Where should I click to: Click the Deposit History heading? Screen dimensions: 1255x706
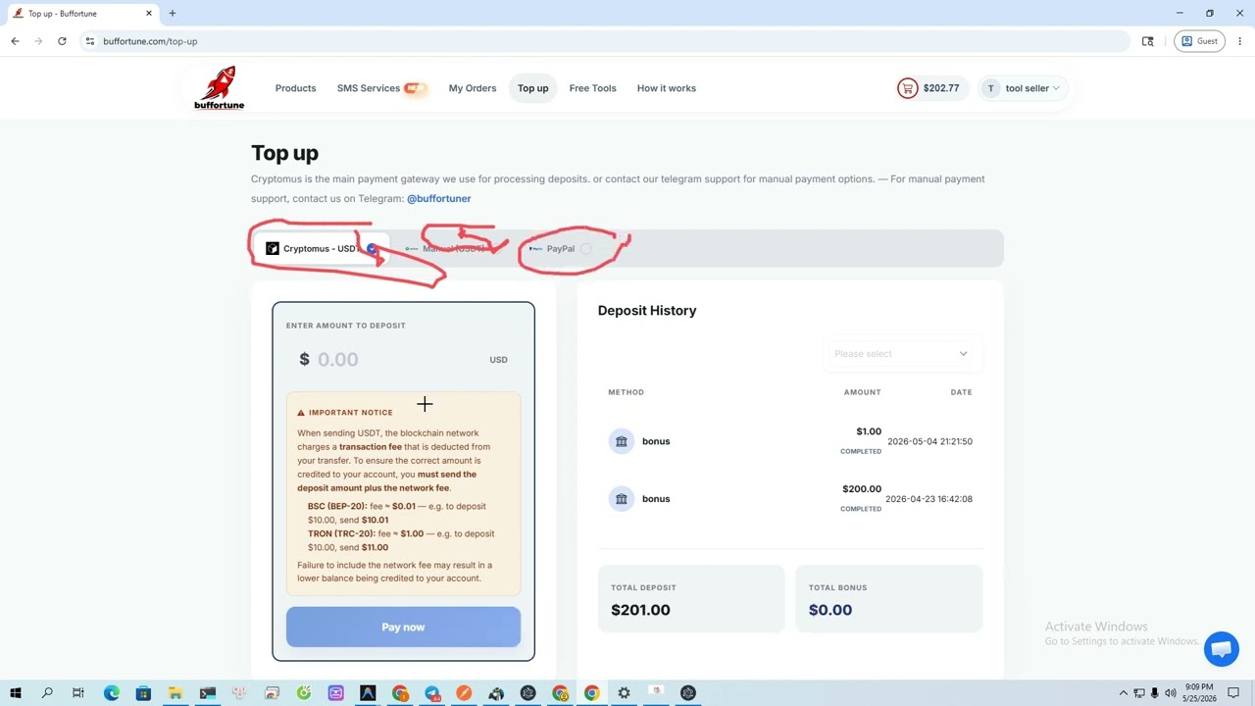[647, 311]
